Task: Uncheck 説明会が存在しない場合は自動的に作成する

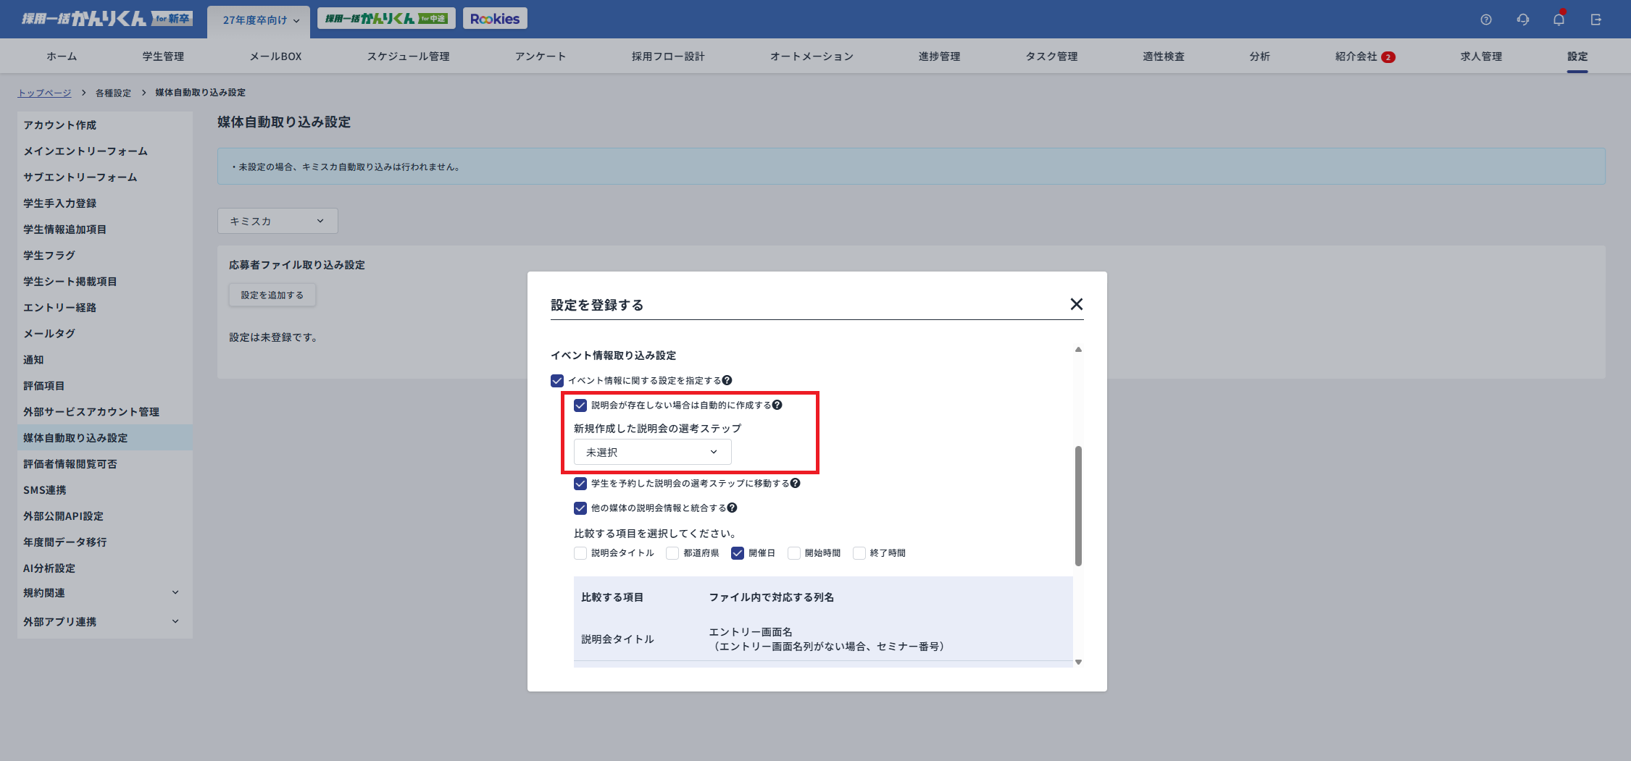Action: tap(579, 405)
